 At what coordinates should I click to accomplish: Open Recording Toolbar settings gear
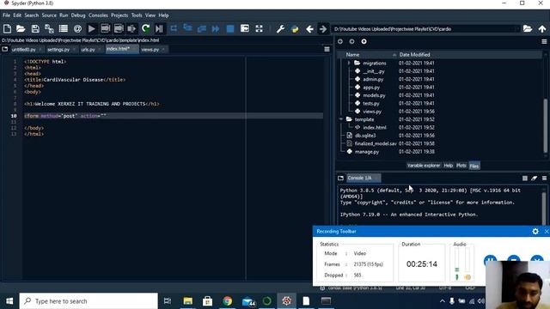point(535,231)
